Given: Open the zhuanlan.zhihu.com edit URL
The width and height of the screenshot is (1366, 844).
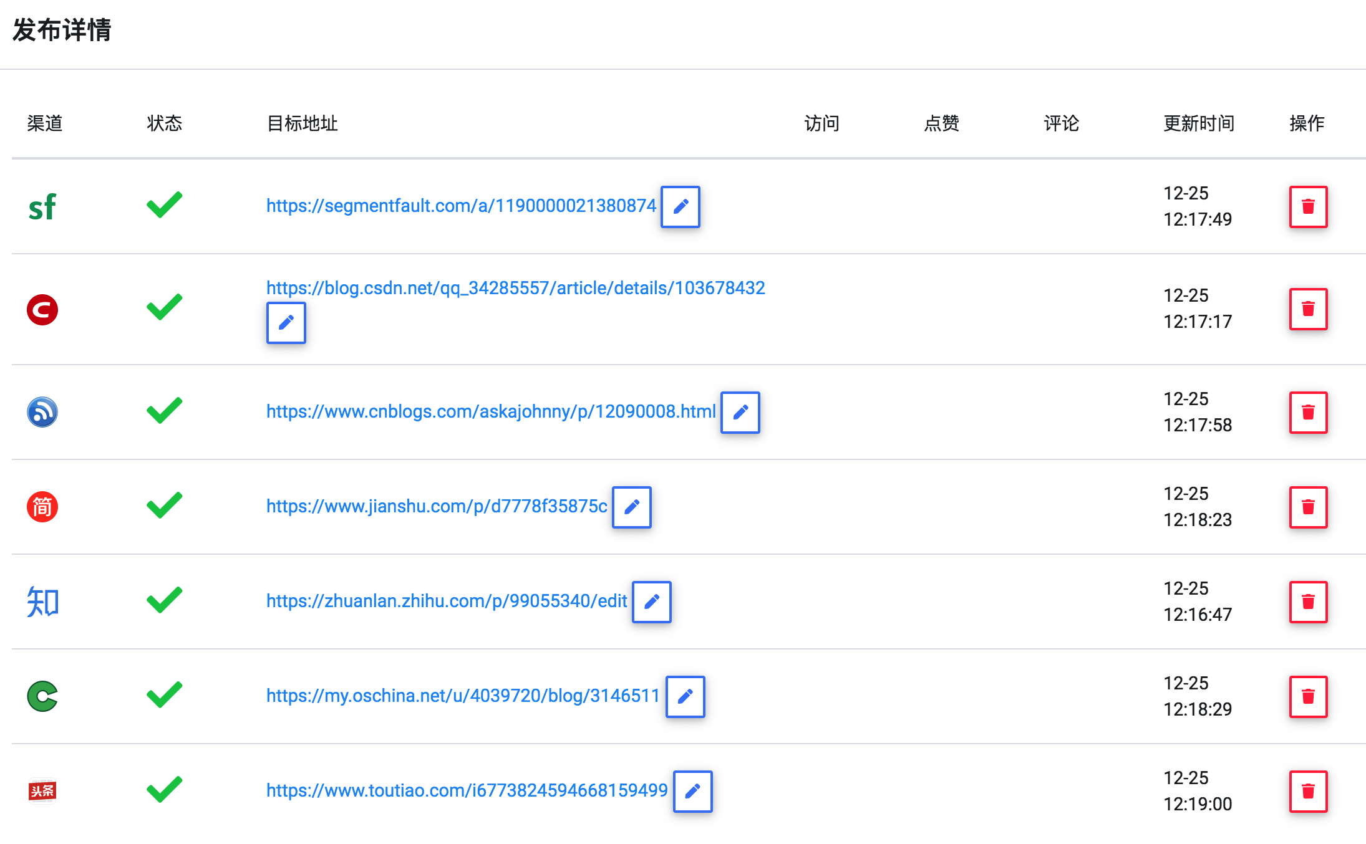Looking at the screenshot, I should pyautogui.click(x=446, y=600).
